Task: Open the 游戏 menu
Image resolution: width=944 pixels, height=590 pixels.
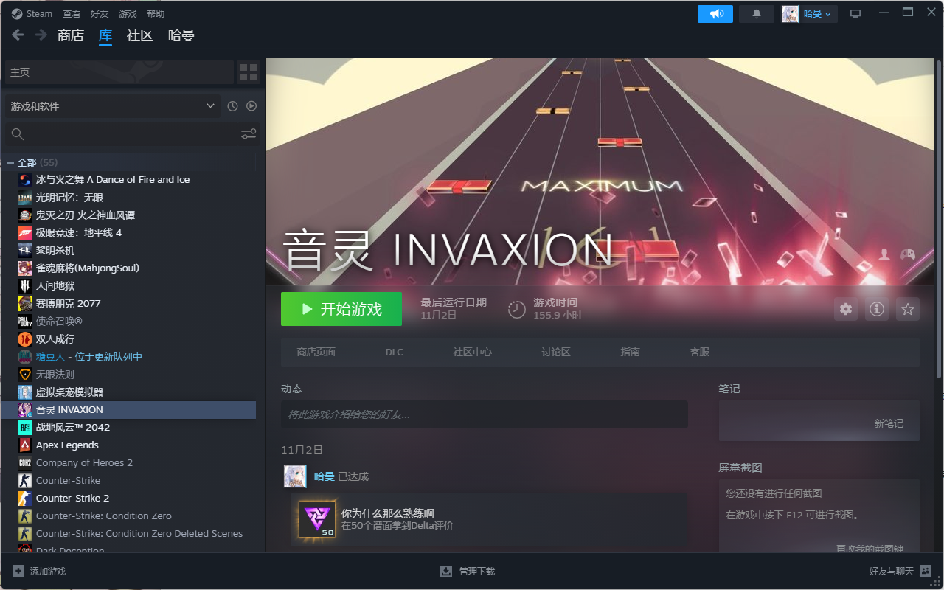Action: tap(128, 13)
